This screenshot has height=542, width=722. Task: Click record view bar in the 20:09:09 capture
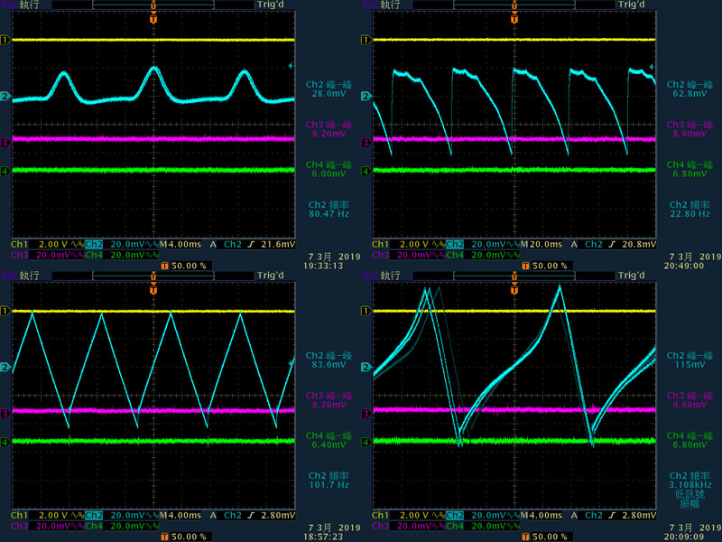[514, 276]
